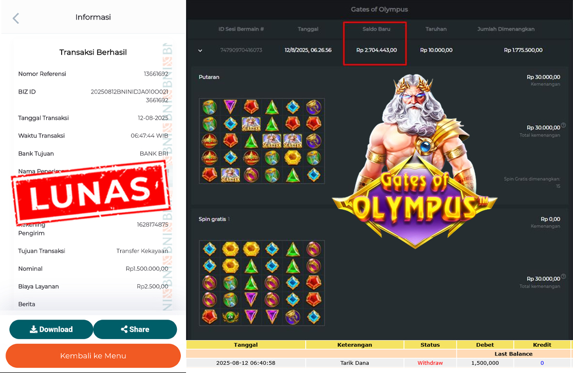Click the Jumlah Dimenangkan column header
Image resolution: width=573 pixels, height=373 pixels.
506,29
